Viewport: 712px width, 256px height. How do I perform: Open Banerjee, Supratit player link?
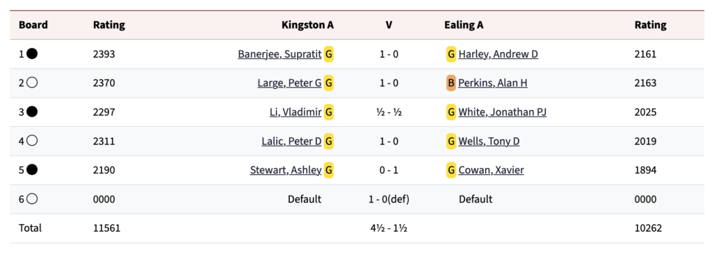pos(280,54)
